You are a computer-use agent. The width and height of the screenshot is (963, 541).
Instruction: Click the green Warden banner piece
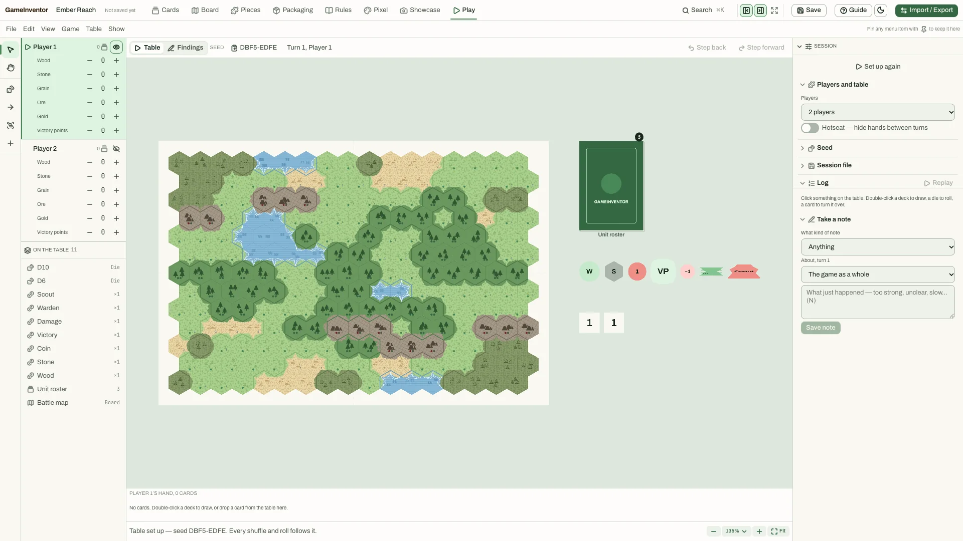tap(711, 272)
